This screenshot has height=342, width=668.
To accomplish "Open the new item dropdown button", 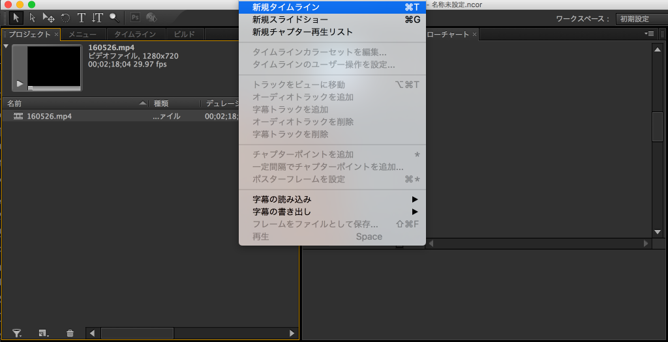I will (x=44, y=333).
